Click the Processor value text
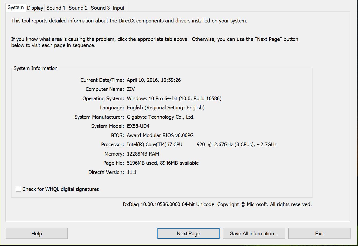The height and width of the screenshot is (246, 358). (x=202, y=145)
